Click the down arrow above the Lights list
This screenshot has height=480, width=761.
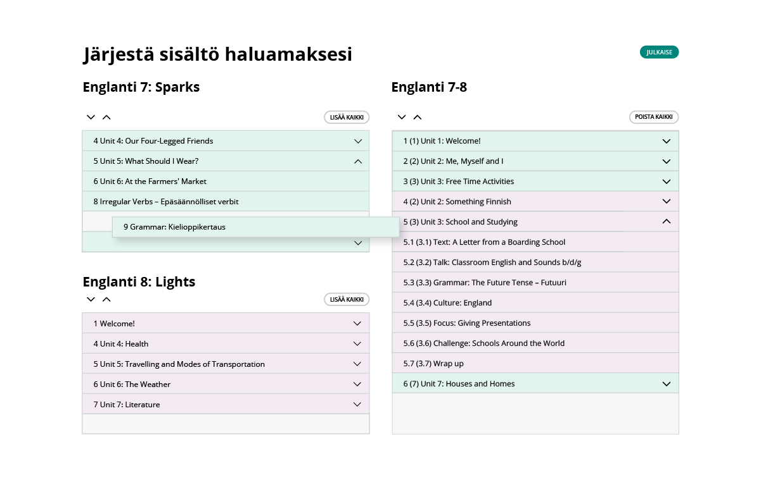[91, 299]
